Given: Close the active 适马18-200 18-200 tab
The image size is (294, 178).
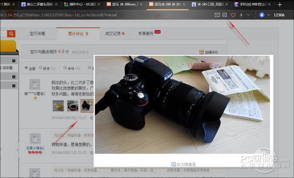Looking at the screenshot, I should coord(184,4).
